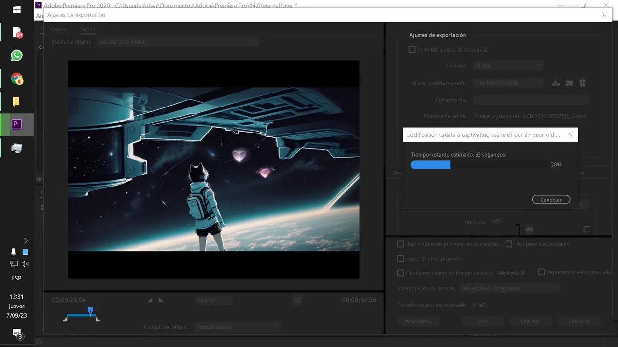Image resolution: width=618 pixels, height=347 pixels.
Task: Click the set out point triangle
Action: pos(161,300)
